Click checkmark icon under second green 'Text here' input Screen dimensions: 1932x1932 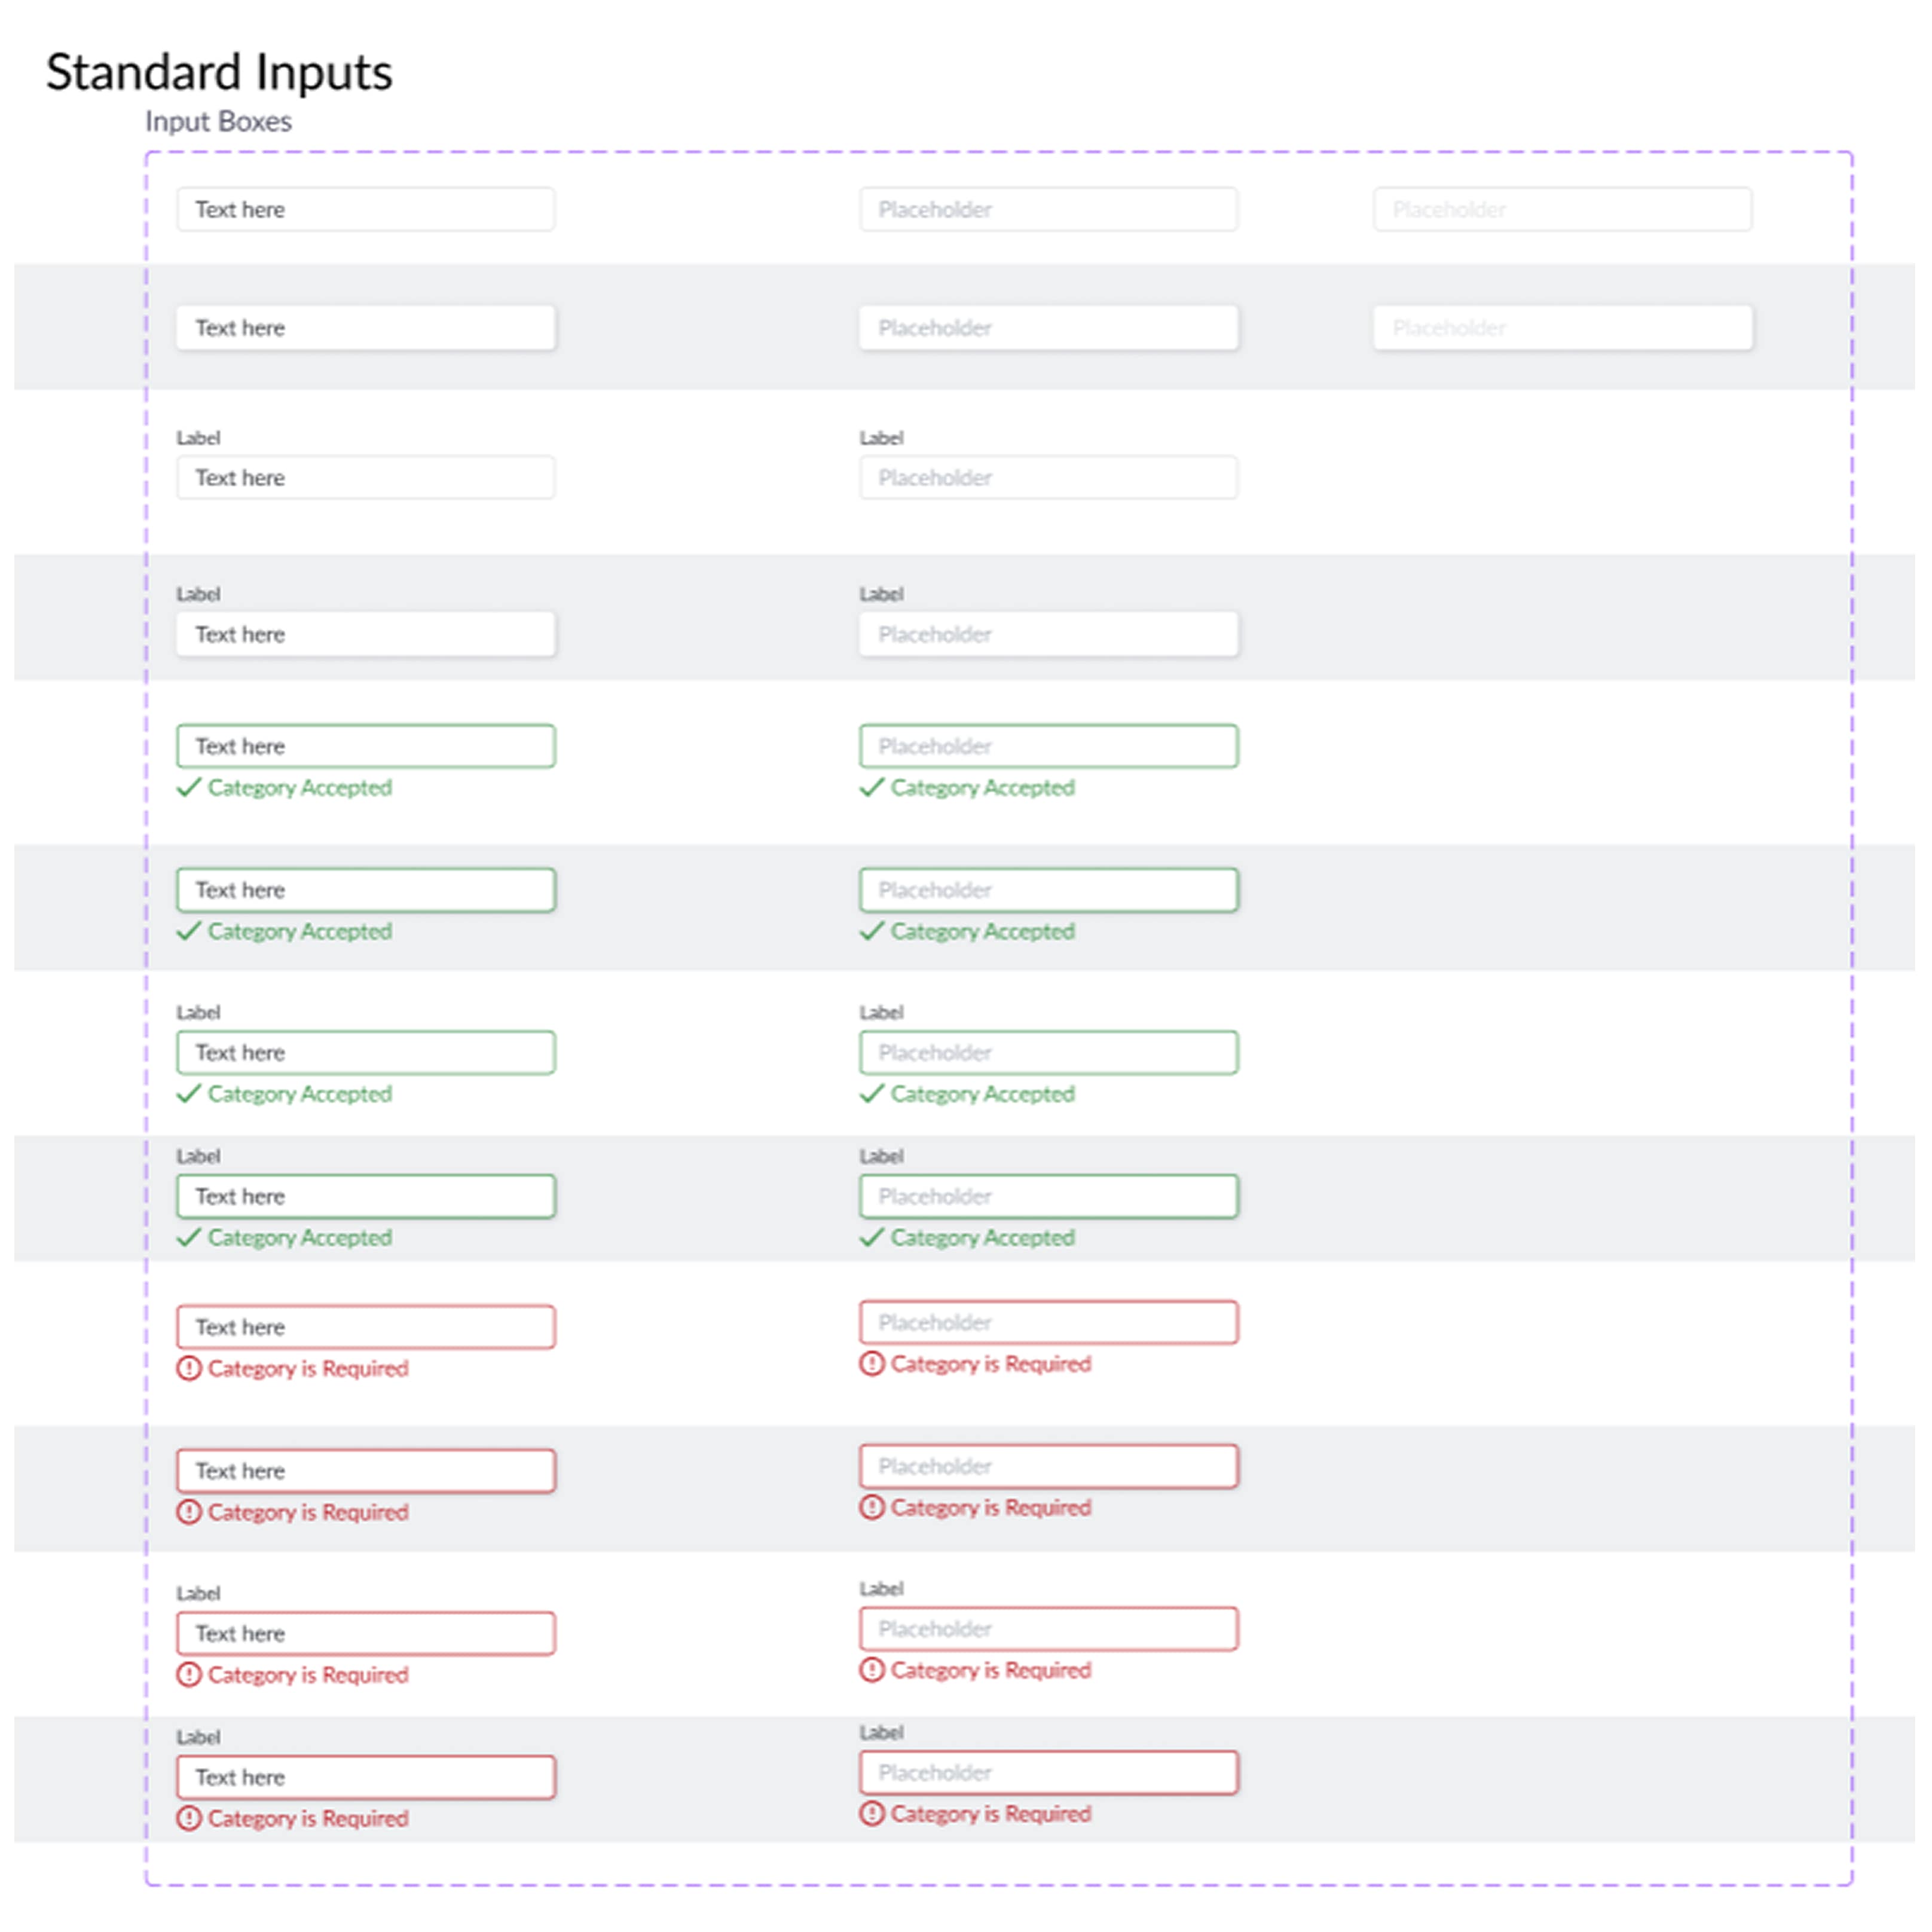[189, 932]
